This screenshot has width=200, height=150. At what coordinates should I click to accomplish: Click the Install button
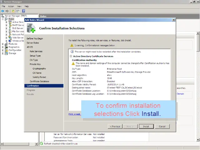(x=146, y=127)
